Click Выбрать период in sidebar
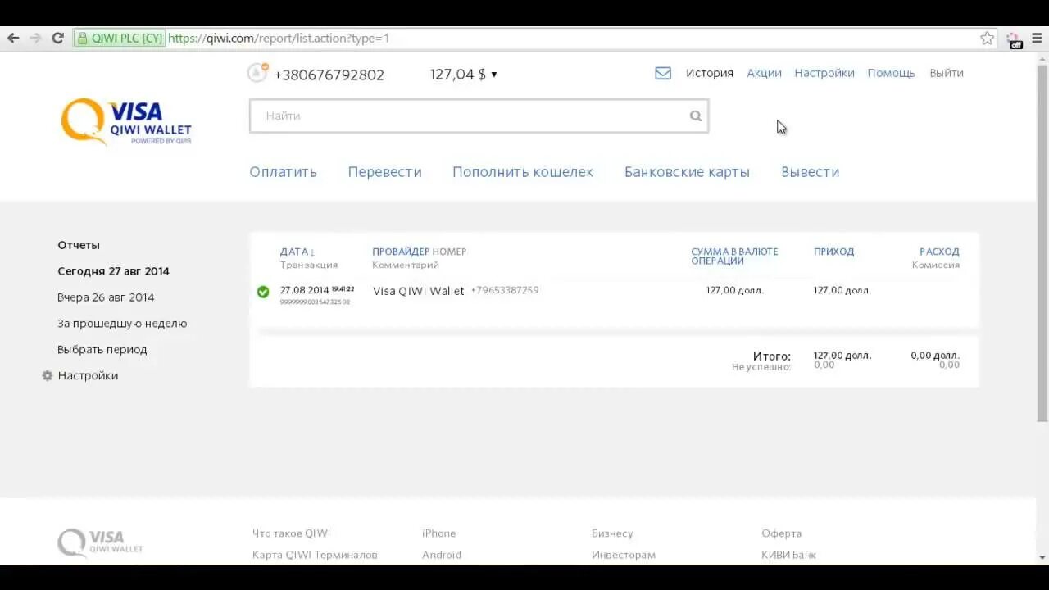Screen dimensions: 1049x590 click(x=102, y=350)
